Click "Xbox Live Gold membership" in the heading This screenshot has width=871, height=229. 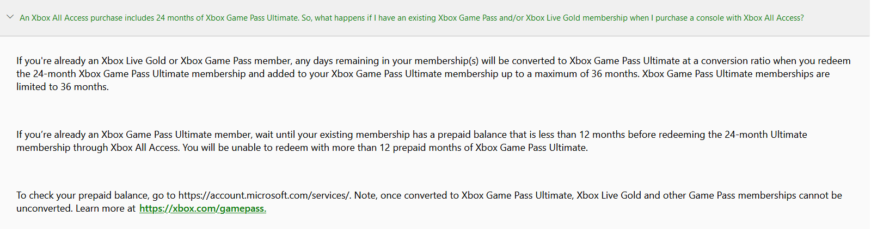(576, 18)
